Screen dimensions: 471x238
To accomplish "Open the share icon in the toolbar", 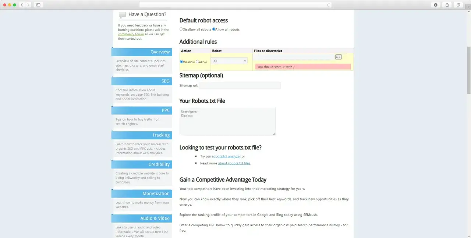I will (447, 5).
